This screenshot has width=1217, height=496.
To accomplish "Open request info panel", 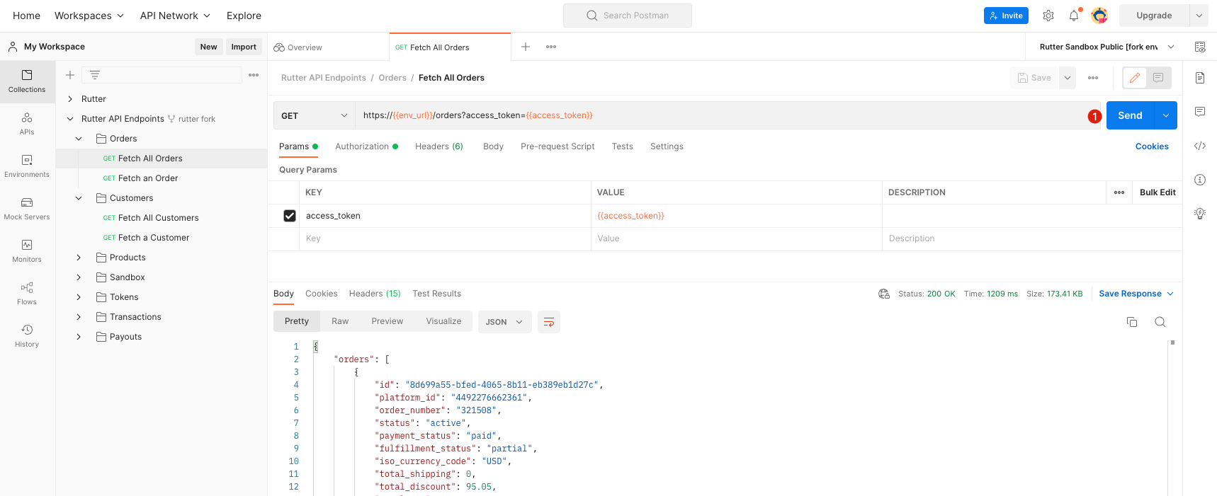I will (1200, 180).
